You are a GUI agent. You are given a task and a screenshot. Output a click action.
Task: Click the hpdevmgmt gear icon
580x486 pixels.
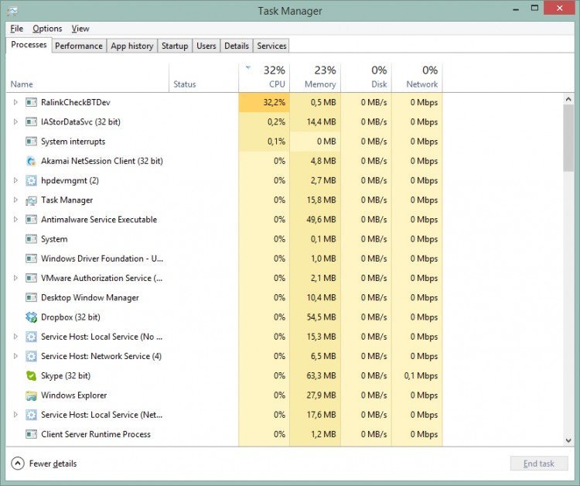pos(31,180)
